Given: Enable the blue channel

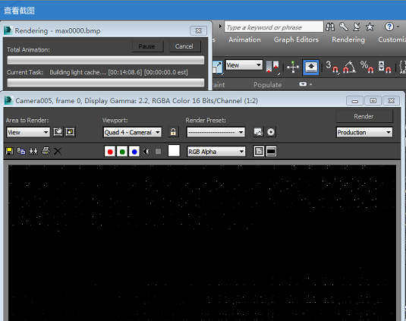Looking at the screenshot, I should coord(134,152).
